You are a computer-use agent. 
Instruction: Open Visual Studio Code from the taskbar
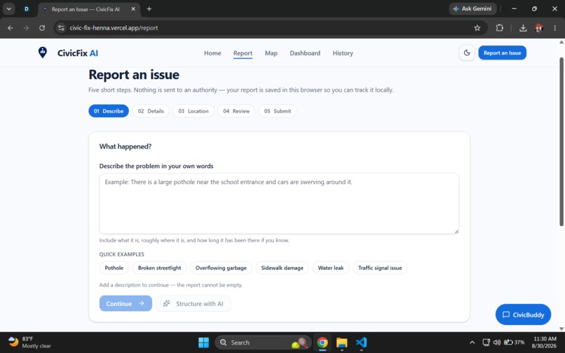tap(361, 342)
